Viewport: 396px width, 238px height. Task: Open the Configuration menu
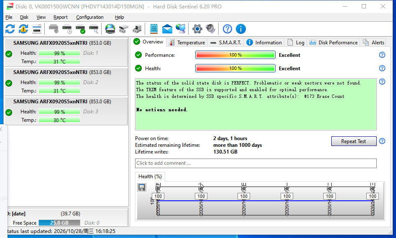click(x=90, y=17)
